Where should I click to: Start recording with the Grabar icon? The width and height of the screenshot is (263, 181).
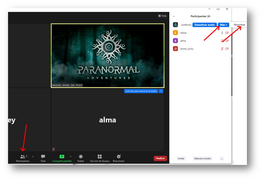pyautogui.click(x=81, y=157)
